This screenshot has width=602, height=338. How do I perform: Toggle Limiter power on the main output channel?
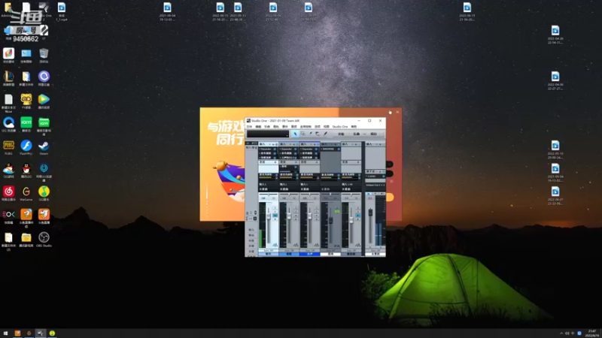tap(384, 177)
